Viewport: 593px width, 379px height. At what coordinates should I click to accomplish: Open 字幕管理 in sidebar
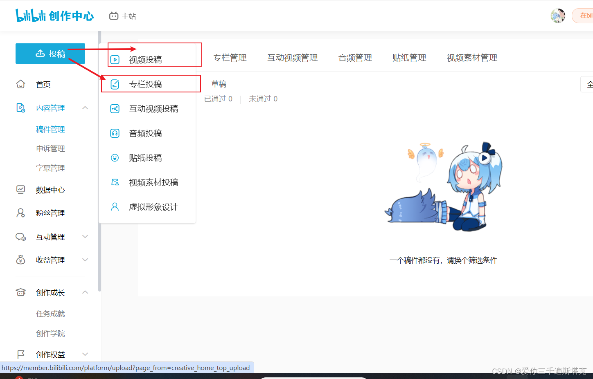click(x=50, y=168)
